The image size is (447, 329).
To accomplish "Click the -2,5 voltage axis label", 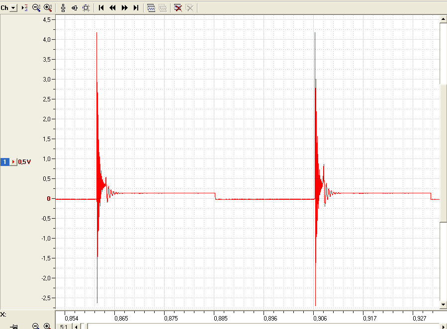I will tap(46, 298).
